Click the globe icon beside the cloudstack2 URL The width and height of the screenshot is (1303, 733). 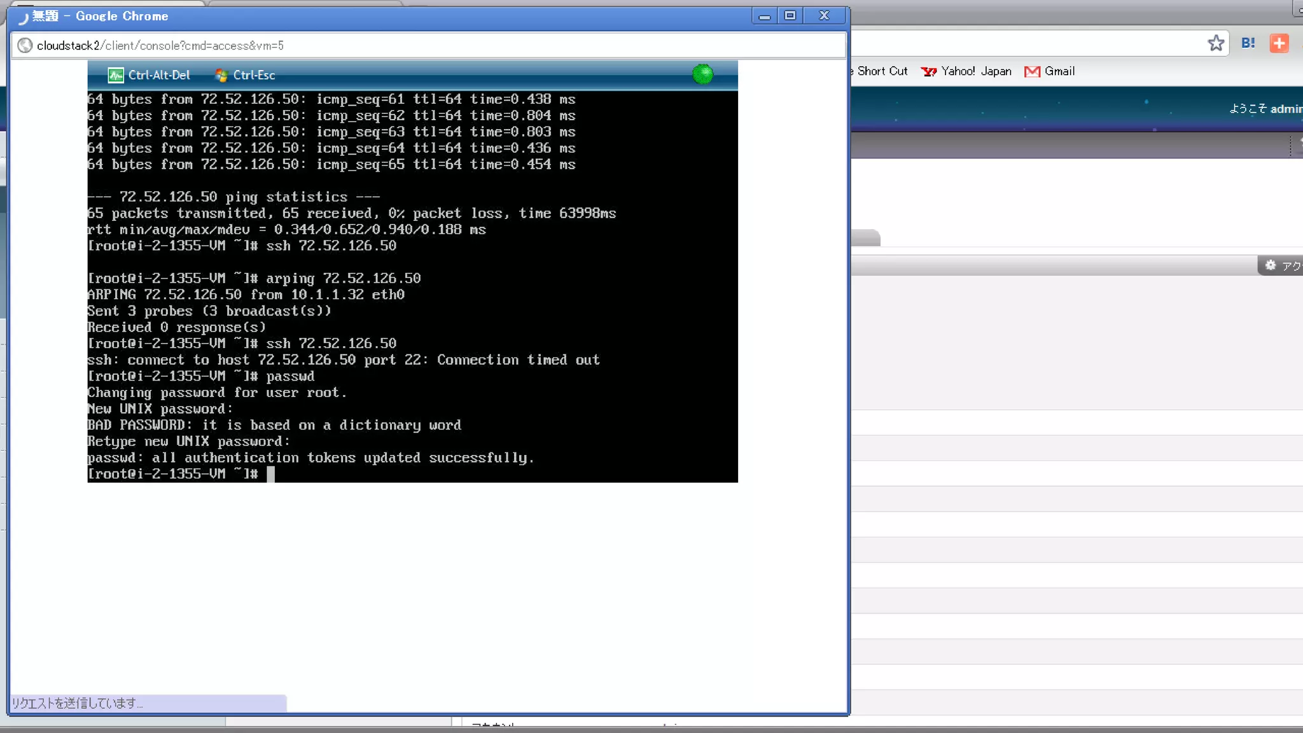tap(25, 45)
